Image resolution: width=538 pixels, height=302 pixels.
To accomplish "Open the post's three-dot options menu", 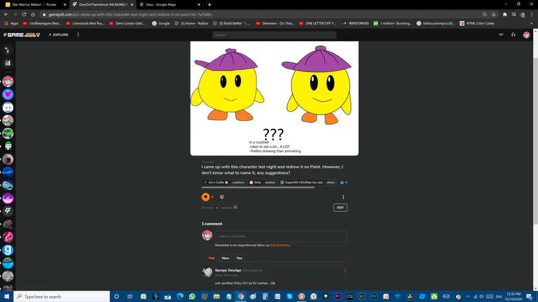I will [x=343, y=197].
